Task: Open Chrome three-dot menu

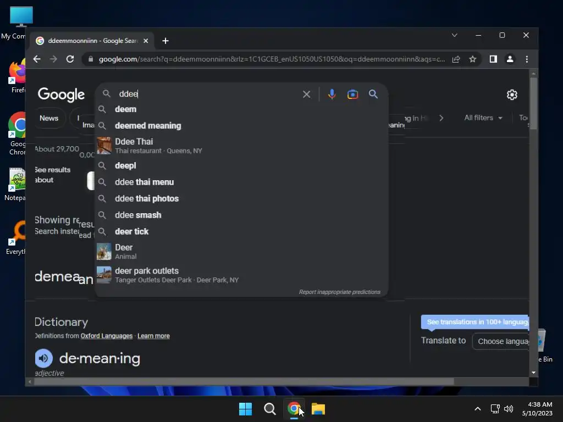Action: click(x=527, y=59)
